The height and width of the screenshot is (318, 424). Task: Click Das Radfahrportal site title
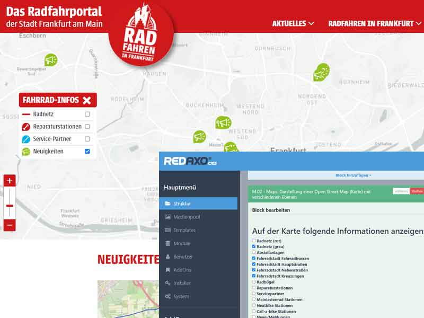[54, 12]
